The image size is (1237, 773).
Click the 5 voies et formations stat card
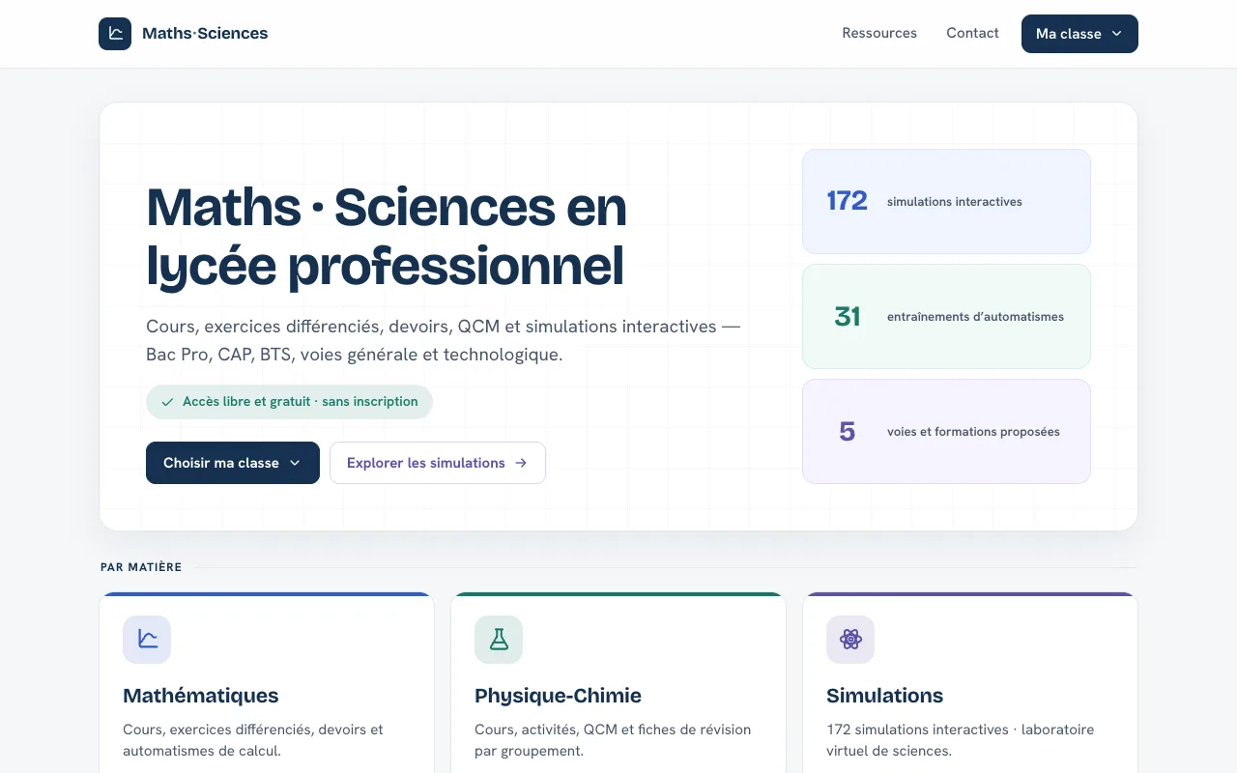point(946,431)
